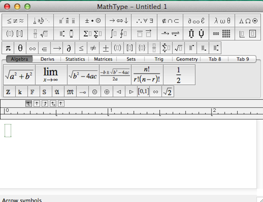Open Tab 9
Image resolution: width=263 pixels, height=202 pixels.
coord(242,59)
